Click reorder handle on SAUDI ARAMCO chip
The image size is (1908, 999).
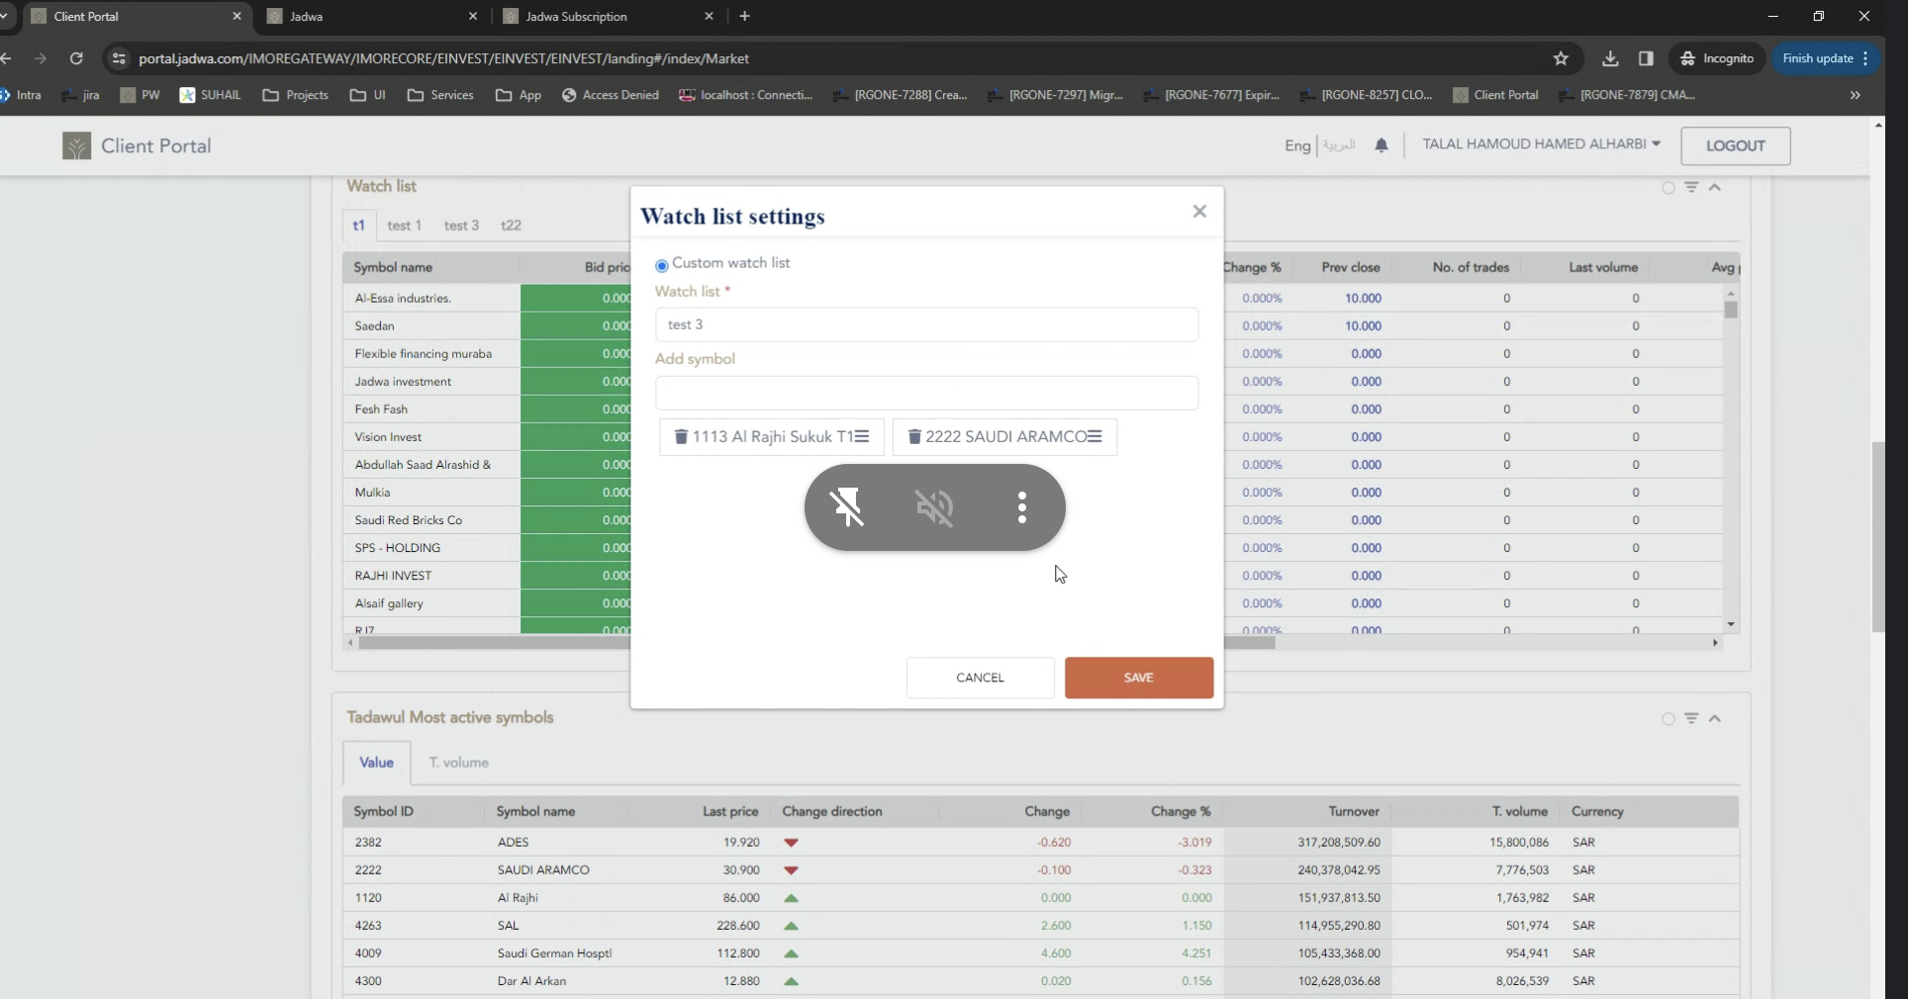click(x=1095, y=436)
